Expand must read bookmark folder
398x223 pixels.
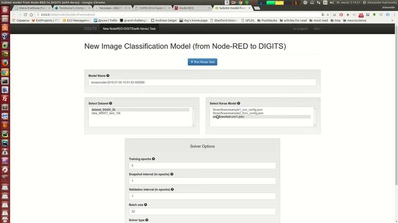(318, 20)
